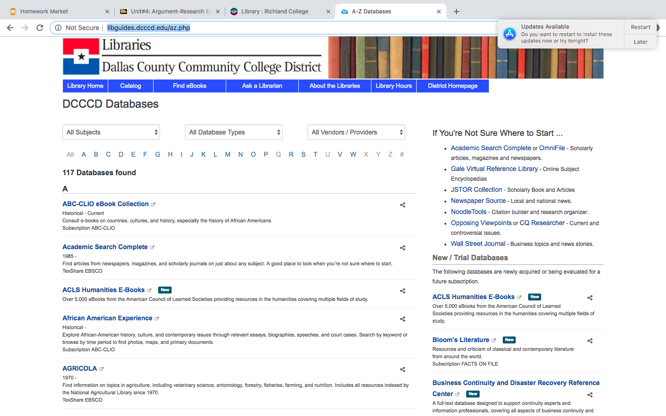
Task: Click the App Store updates notification icon
Action: 510,34
